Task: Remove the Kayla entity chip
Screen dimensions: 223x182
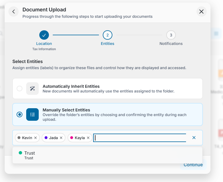Action: click(88, 138)
